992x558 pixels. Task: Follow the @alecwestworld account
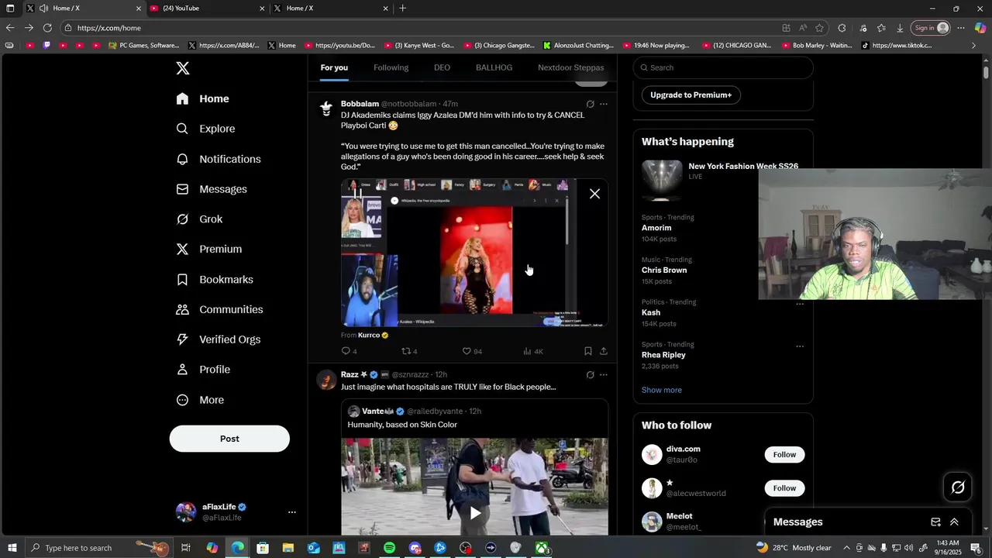click(x=784, y=488)
